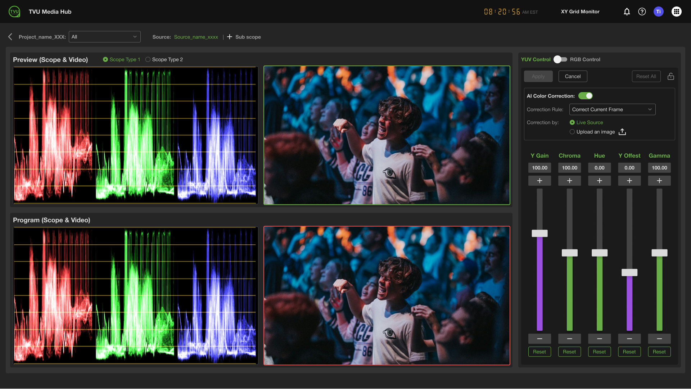
Task: Click the Sub scope label
Action: [248, 37]
